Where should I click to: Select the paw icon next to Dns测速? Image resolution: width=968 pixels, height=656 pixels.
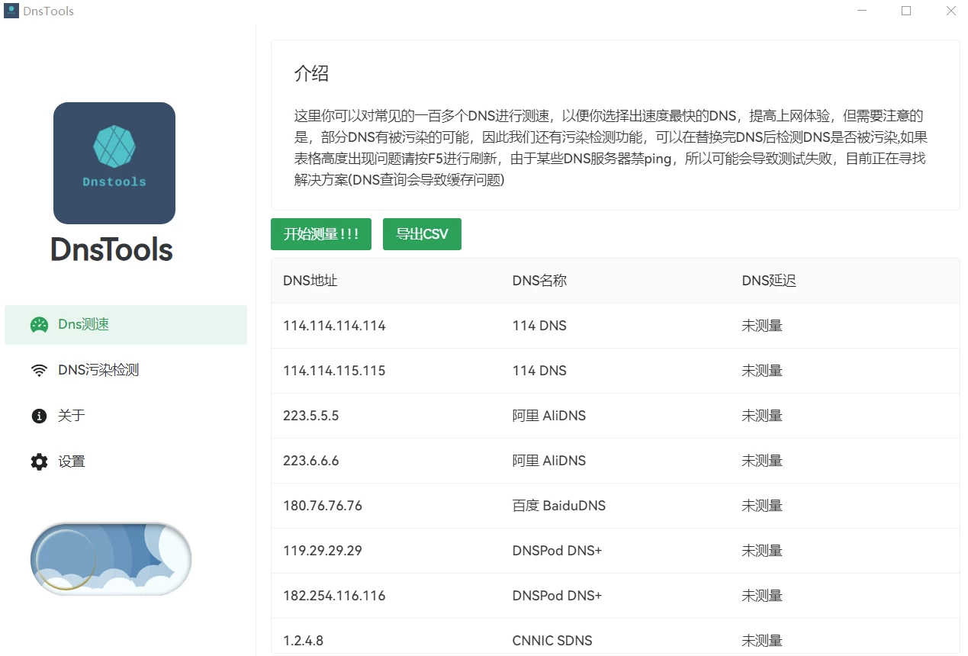tap(39, 323)
